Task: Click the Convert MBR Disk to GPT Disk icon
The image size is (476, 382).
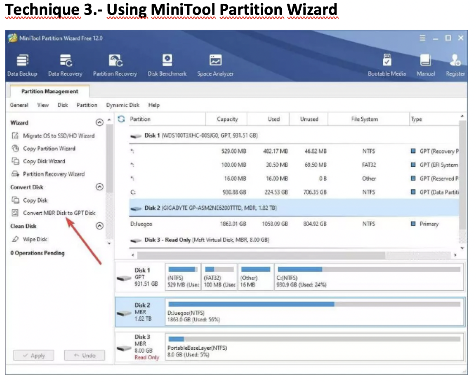Action: (x=15, y=213)
